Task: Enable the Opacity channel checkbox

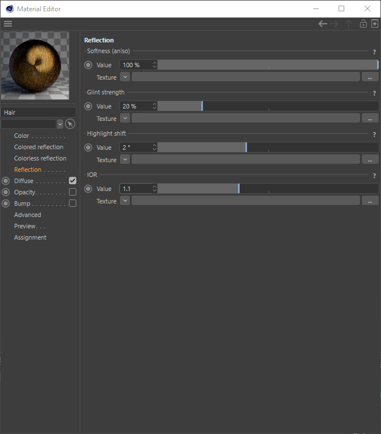Action: (72, 192)
